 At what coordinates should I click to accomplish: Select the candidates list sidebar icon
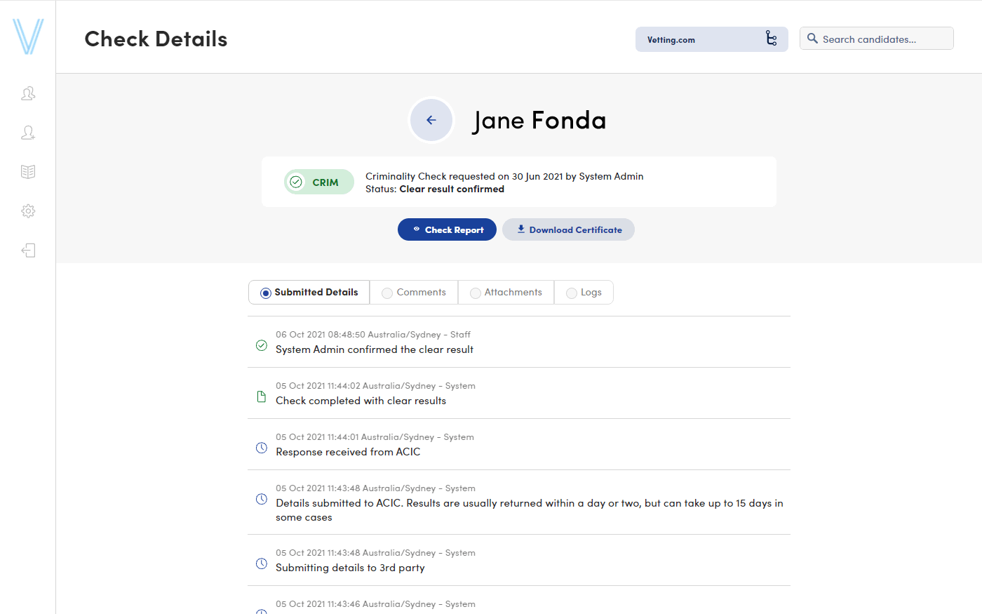[x=28, y=93]
